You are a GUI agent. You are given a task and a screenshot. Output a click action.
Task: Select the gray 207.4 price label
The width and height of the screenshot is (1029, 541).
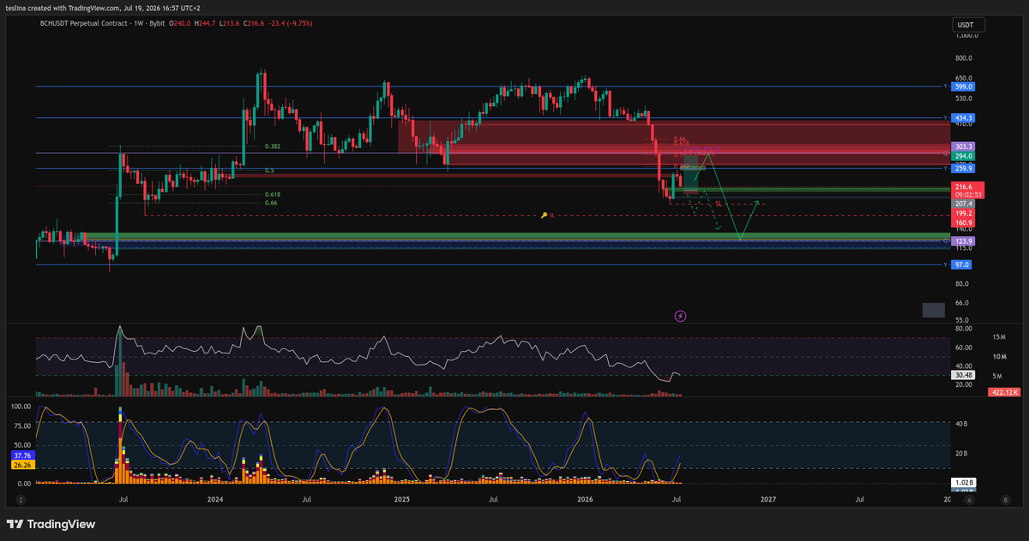(964, 205)
